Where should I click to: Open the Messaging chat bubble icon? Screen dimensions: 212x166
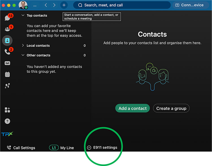[7, 18]
